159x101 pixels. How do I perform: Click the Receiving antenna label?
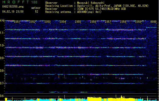[58, 12]
